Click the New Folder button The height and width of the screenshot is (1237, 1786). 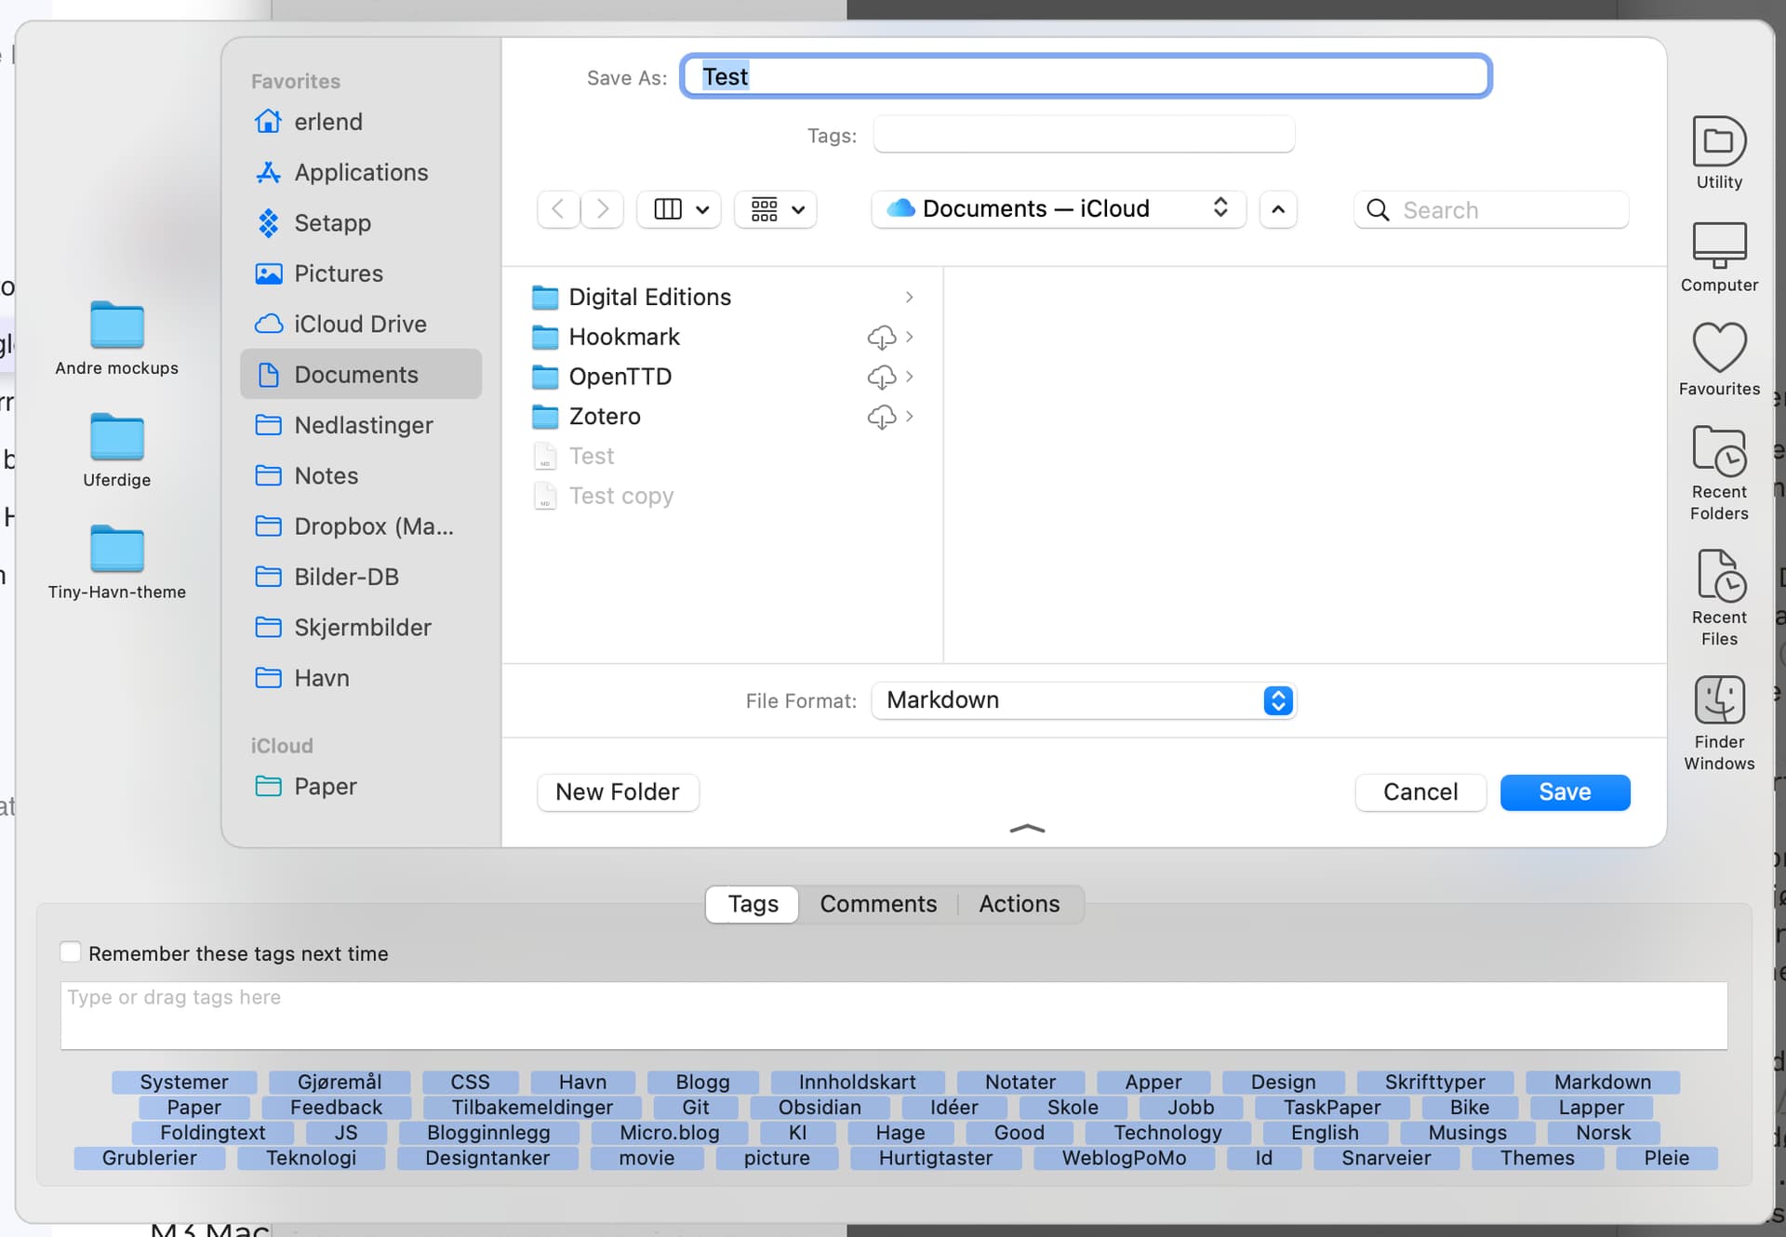click(x=617, y=792)
